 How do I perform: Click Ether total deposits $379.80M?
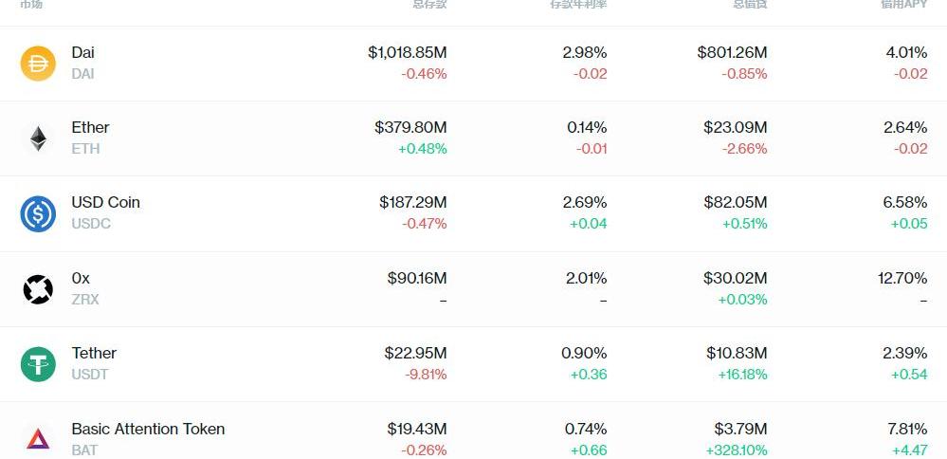pos(410,127)
